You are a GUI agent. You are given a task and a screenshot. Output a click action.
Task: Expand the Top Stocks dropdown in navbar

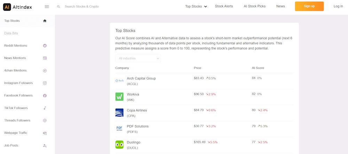[x=196, y=6]
